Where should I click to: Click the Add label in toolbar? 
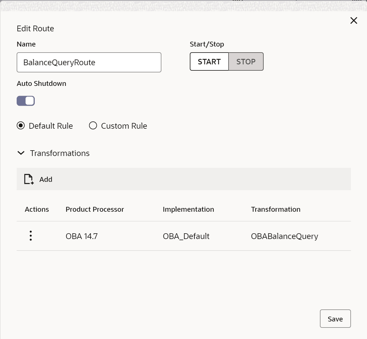(46, 180)
